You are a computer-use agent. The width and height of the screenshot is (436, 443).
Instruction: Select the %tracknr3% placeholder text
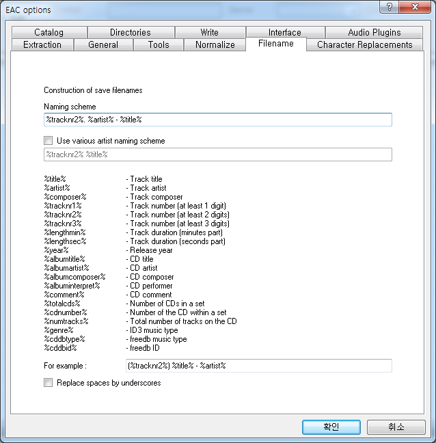pos(63,224)
